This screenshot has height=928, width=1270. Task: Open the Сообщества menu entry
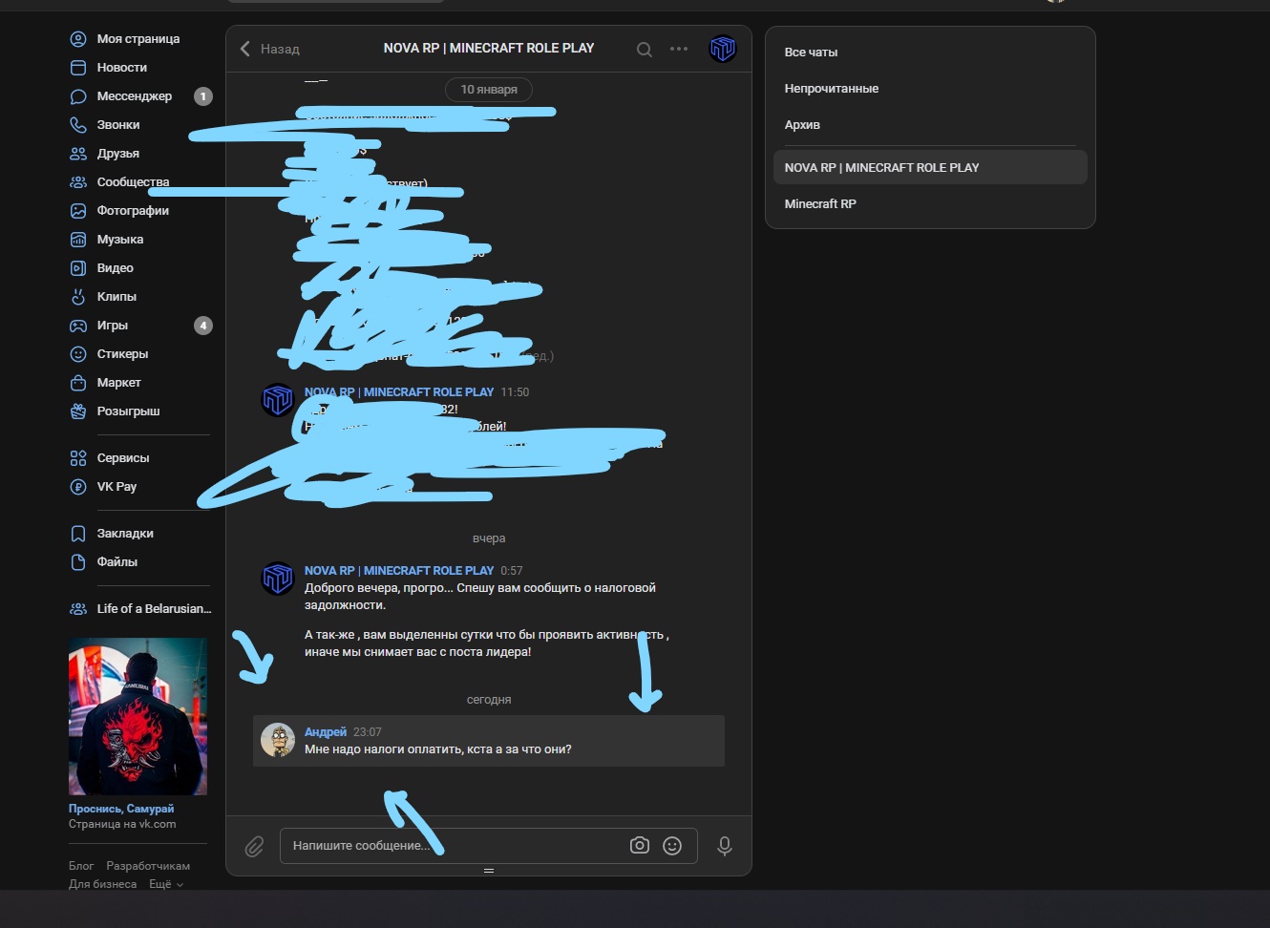pyautogui.click(x=138, y=182)
